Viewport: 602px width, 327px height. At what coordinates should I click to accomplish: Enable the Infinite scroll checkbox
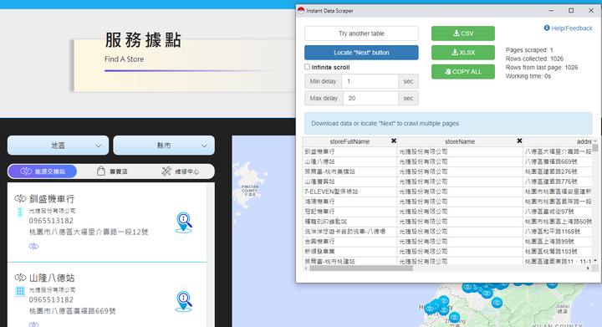point(307,67)
